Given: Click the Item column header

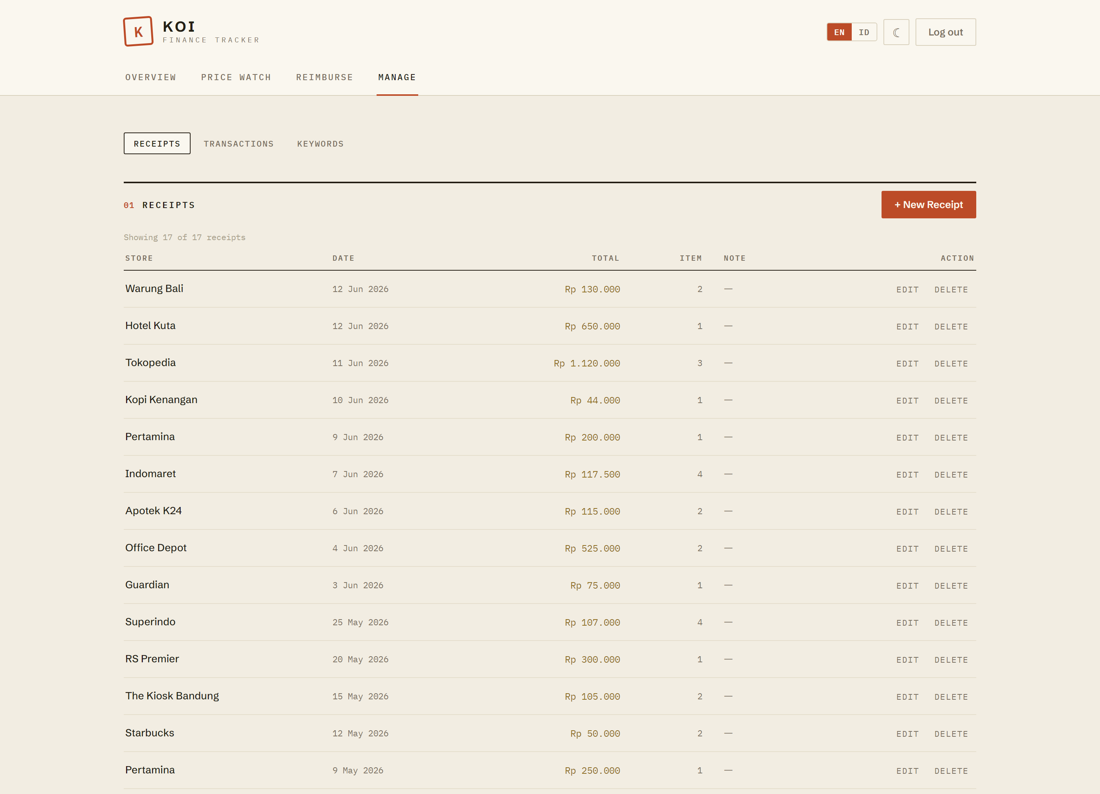Looking at the screenshot, I should 691,258.
